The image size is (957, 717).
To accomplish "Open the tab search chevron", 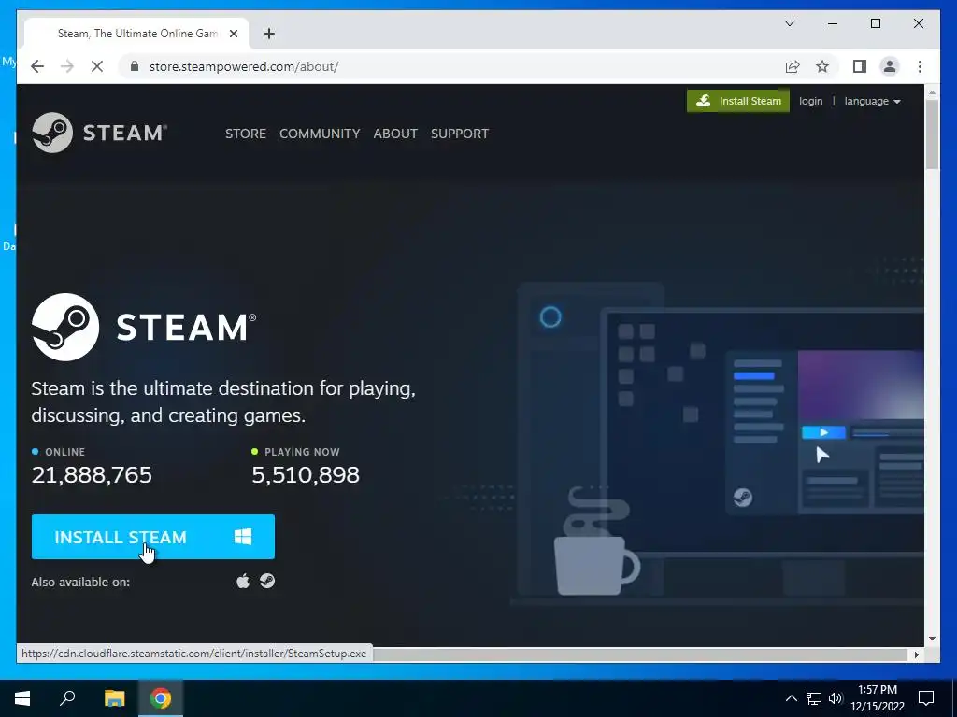I will 789,23.
